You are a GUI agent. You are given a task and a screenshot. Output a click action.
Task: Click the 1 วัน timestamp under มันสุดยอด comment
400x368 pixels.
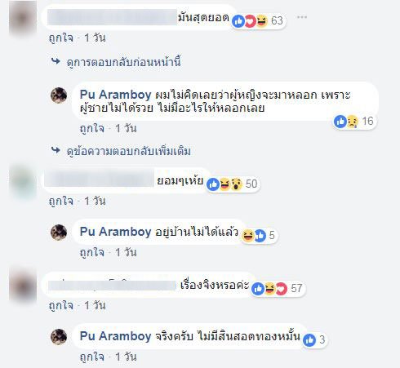[95, 38]
